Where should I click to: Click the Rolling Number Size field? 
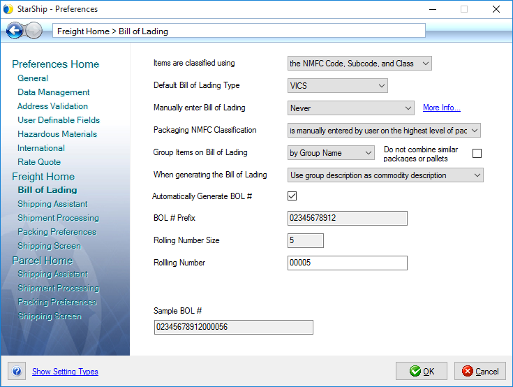click(306, 240)
